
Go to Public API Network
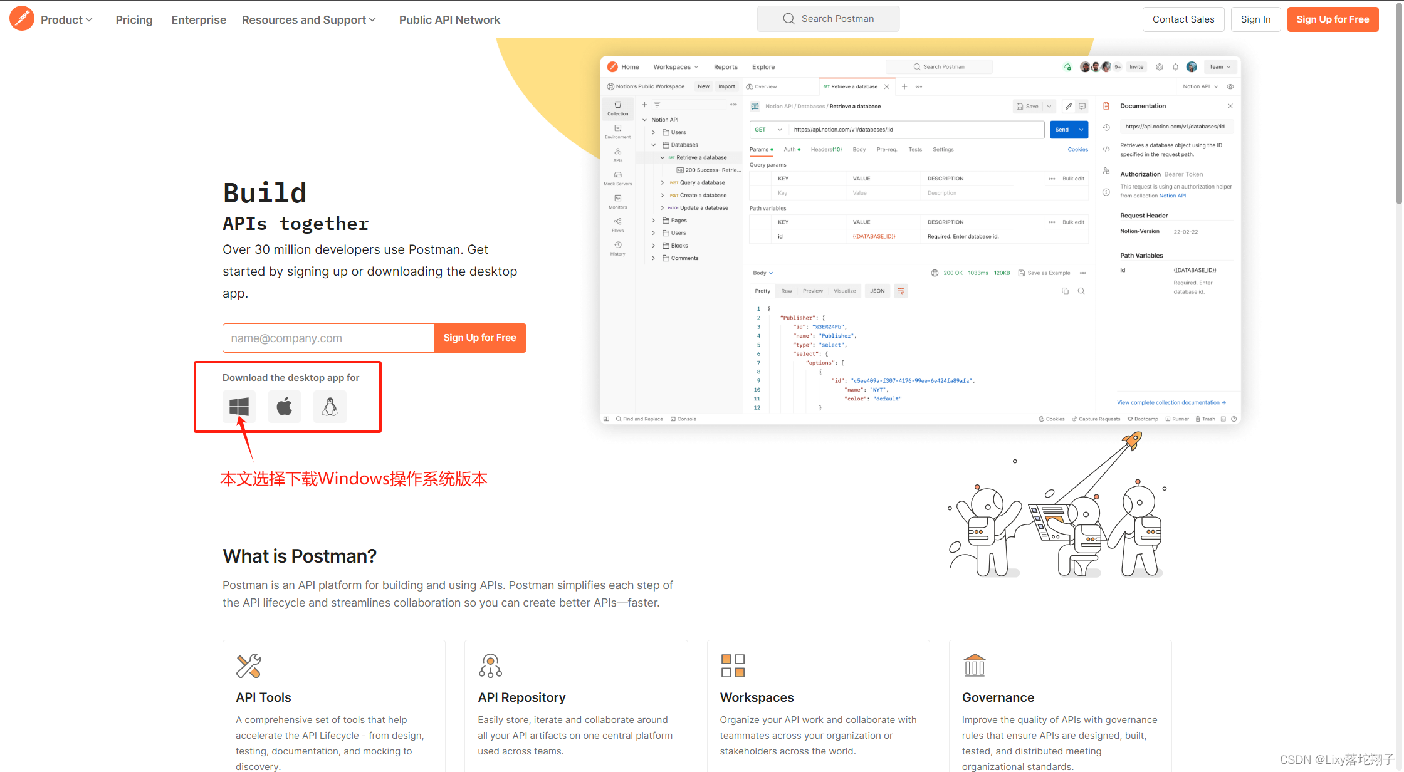click(449, 19)
